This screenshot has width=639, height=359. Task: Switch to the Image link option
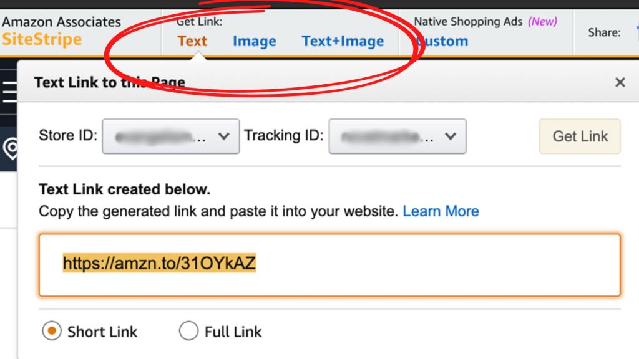coord(254,41)
